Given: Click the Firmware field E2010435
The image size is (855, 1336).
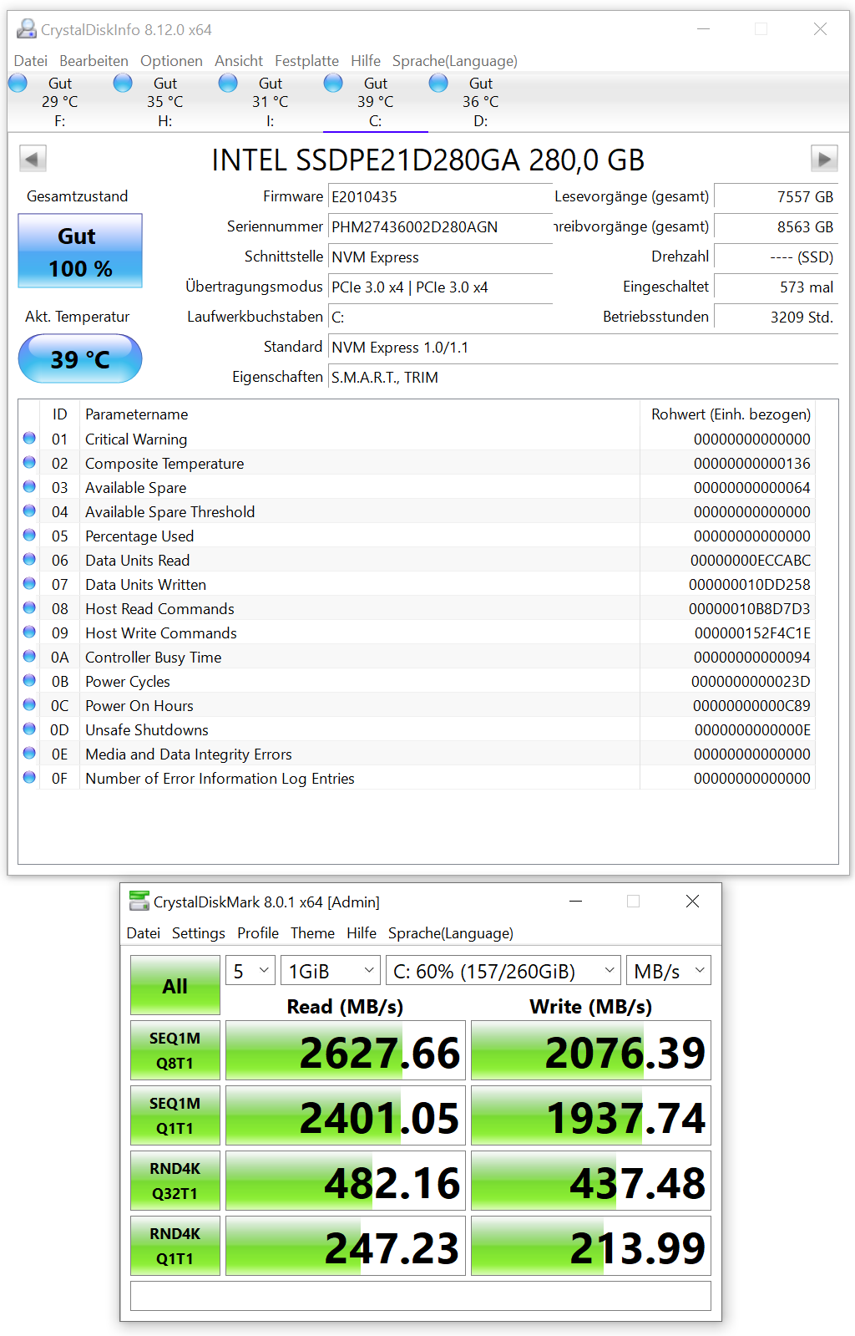Looking at the screenshot, I should point(440,197).
